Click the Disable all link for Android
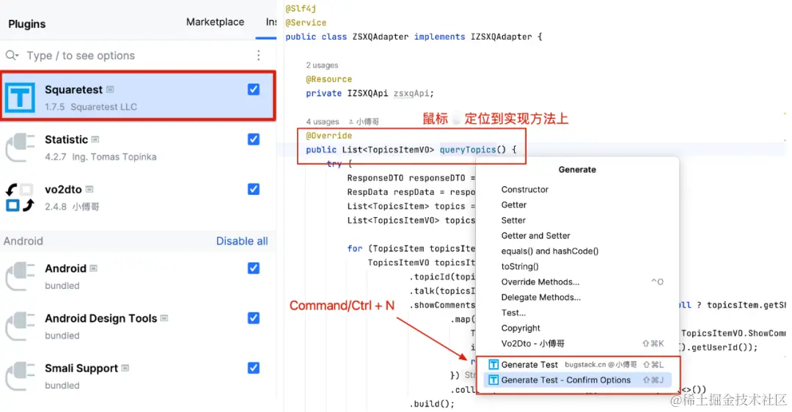792x412 pixels. click(242, 241)
